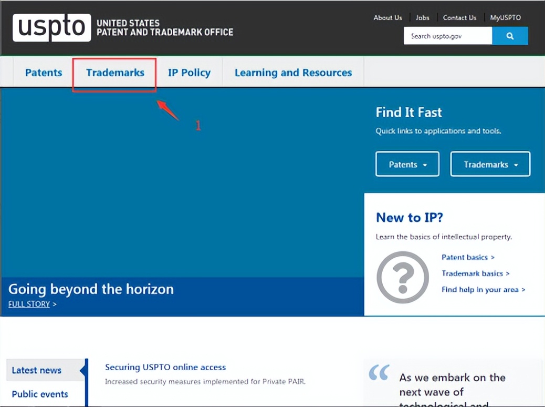Click the Find It Fast heading
The height and width of the screenshot is (407, 545).
408,112
